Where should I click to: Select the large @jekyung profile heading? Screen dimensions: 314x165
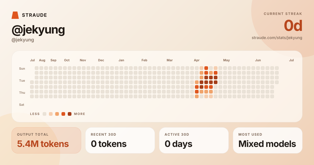click(x=38, y=30)
